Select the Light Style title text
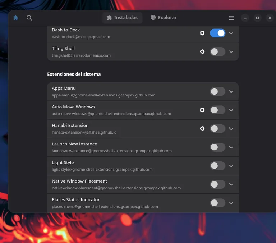Viewport: 276px width, 243px height. tap(63, 162)
